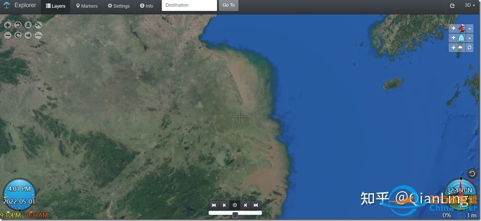This screenshot has width=481, height=221.
Task: Click the refresh weather icon
Action: 470,47
